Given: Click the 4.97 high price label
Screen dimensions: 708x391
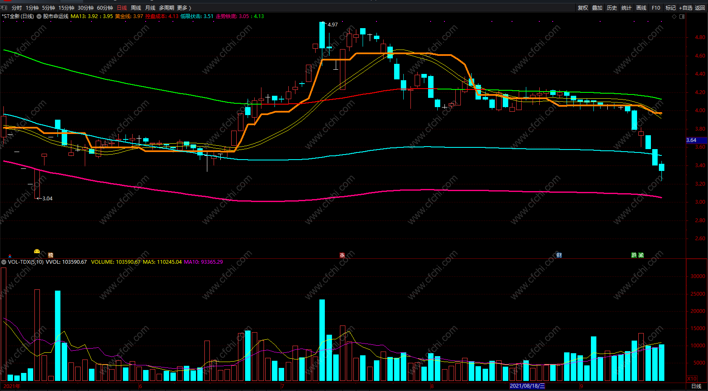Looking at the screenshot, I should 332,25.
